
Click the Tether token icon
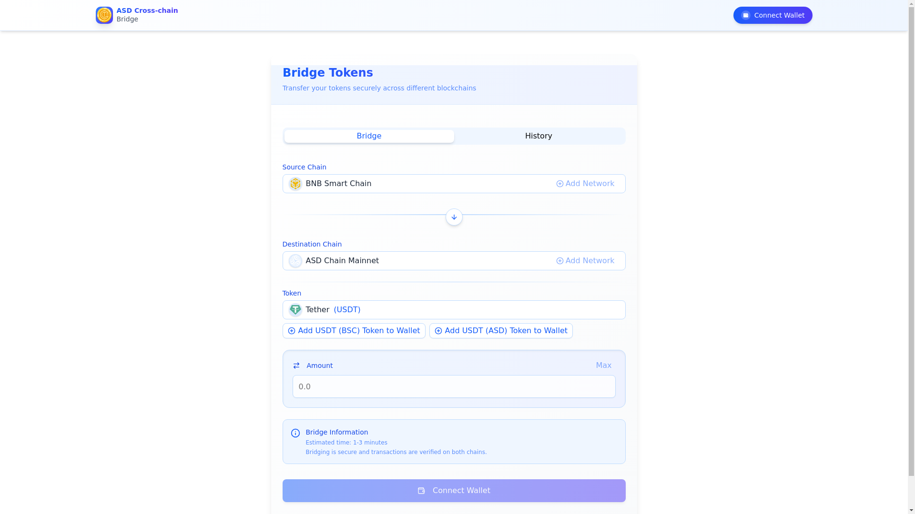[295, 310]
